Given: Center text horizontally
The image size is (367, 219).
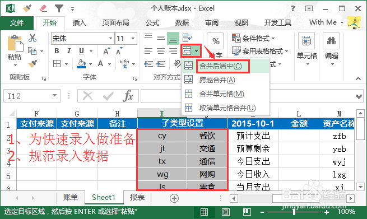Looking at the screenshot, I should click(161, 51).
